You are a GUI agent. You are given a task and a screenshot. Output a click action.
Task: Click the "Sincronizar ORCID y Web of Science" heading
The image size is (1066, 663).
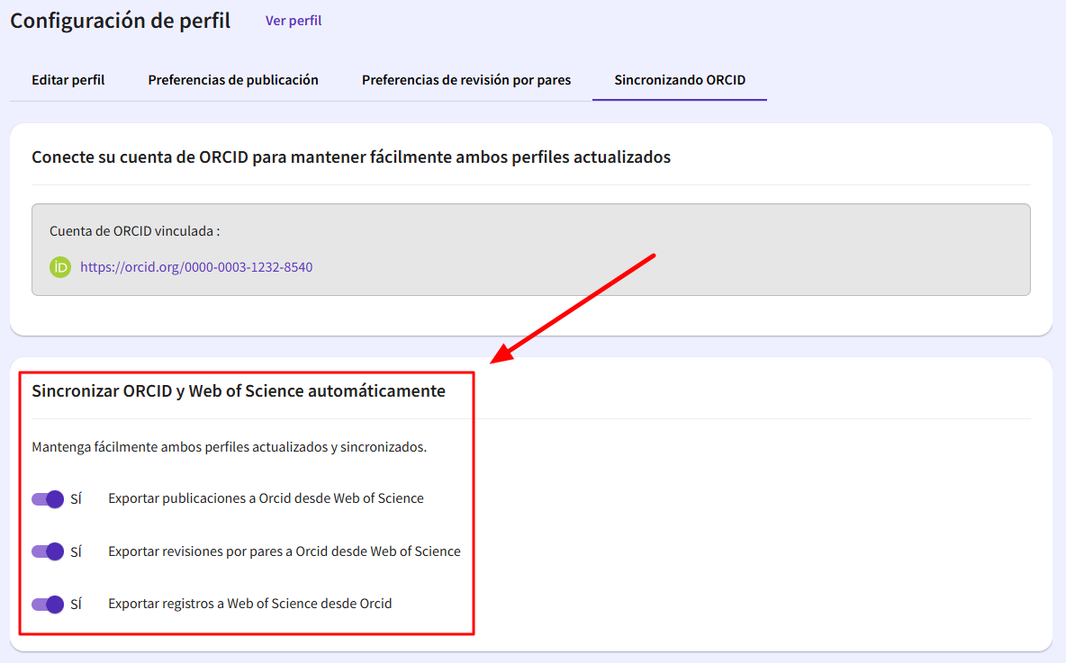click(x=239, y=391)
